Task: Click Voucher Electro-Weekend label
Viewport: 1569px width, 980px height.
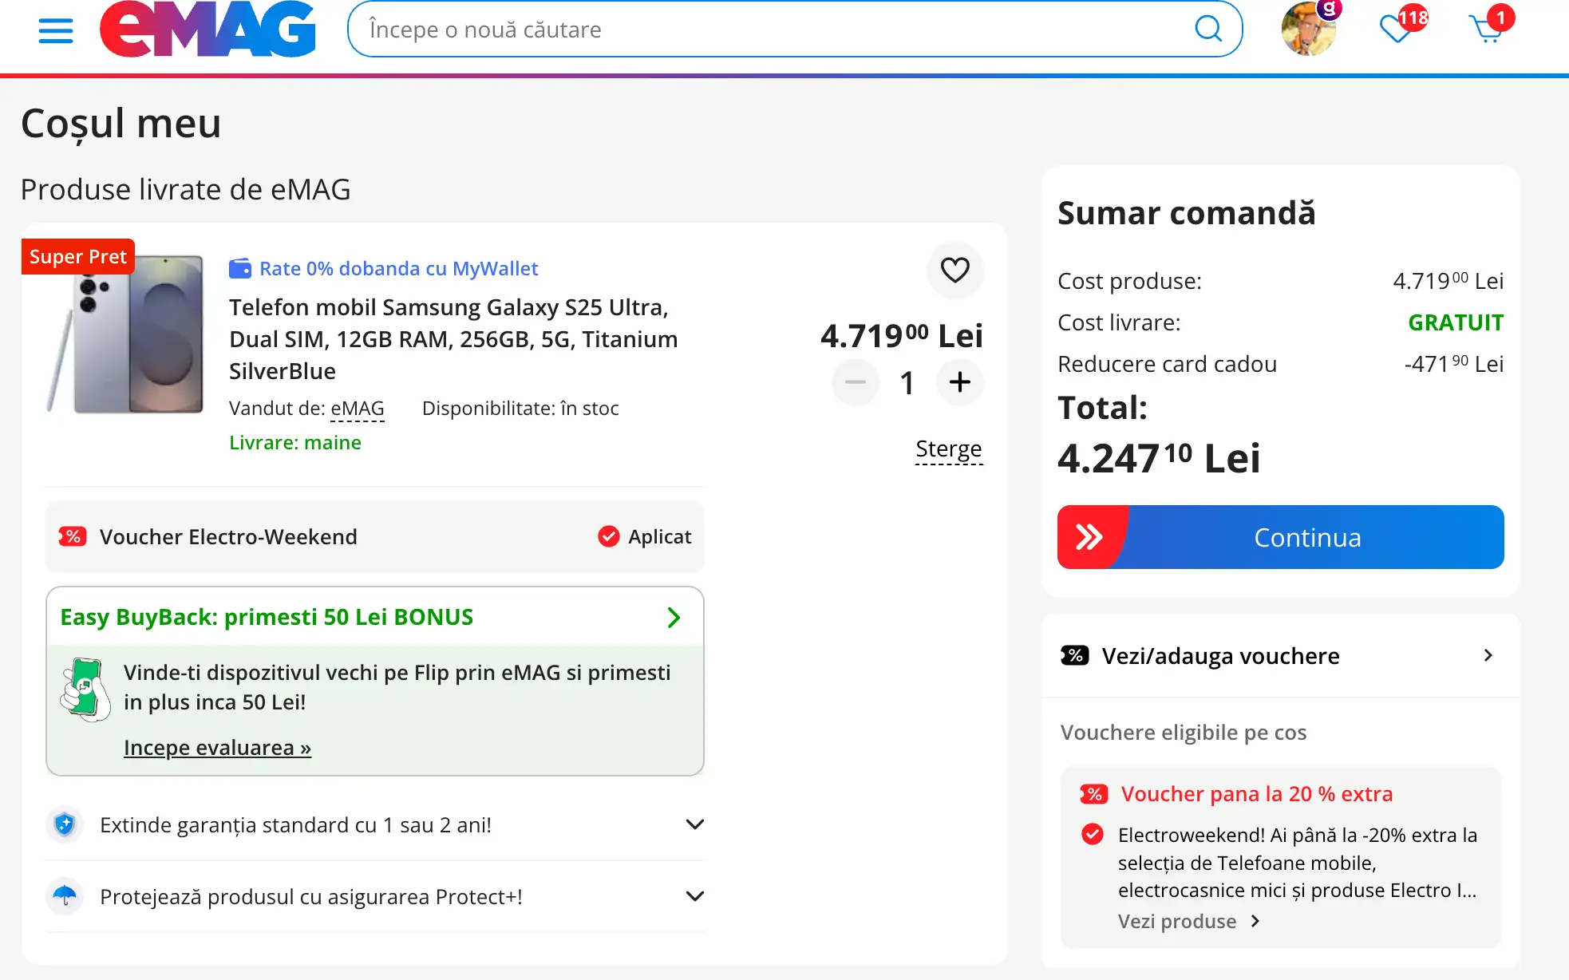Action: pos(228,536)
